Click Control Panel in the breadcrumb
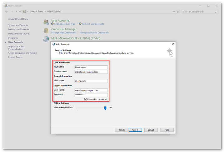Viewport: 224px width, 152px height. click(x=37, y=12)
